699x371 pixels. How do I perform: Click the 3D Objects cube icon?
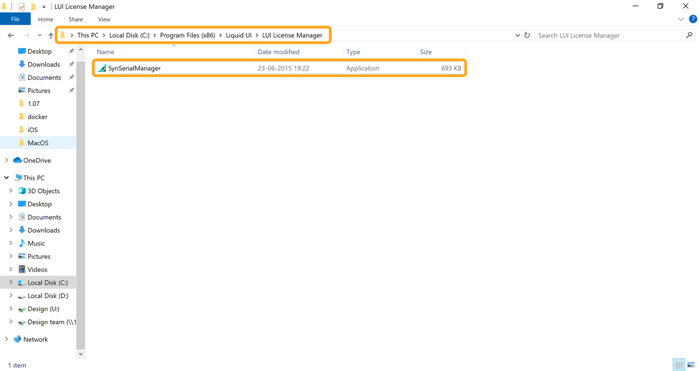(22, 191)
